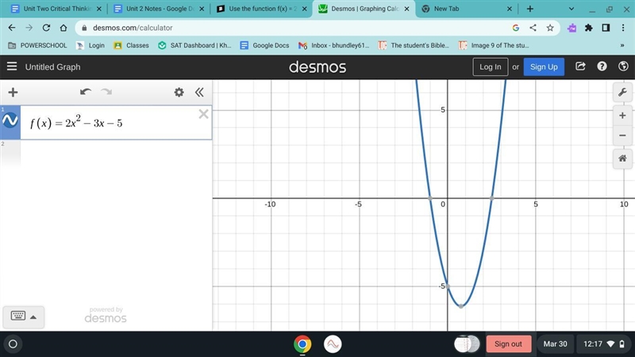Viewport: 635px width, 357px height.
Task: Open ChromeOS launcher circle
Action: [13, 344]
